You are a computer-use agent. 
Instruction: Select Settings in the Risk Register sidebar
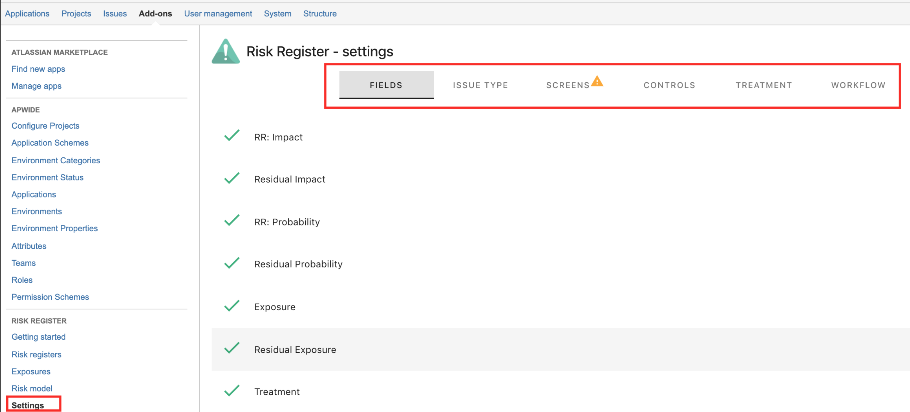pyautogui.click(x=28, y=405)
